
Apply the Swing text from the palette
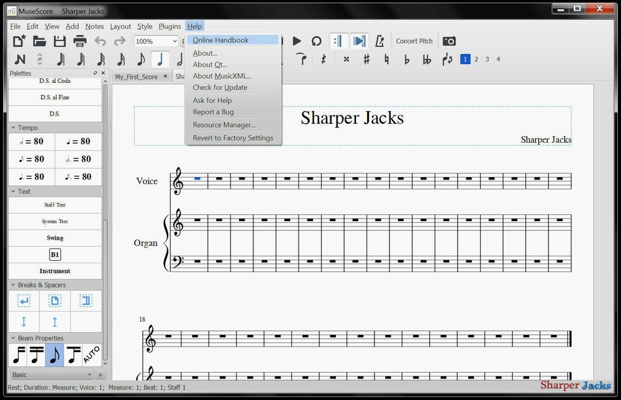click(x=55, y=238)
